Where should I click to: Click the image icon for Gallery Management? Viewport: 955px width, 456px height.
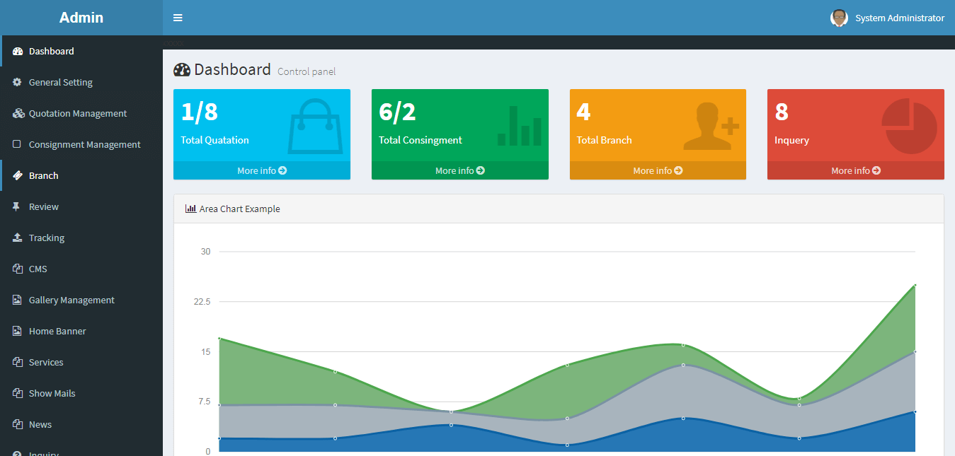17,300
